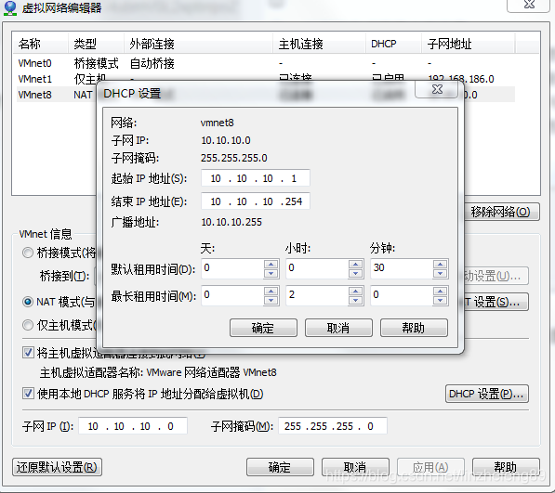Click 自动桥接 cell in VMnet0 row

152,63
